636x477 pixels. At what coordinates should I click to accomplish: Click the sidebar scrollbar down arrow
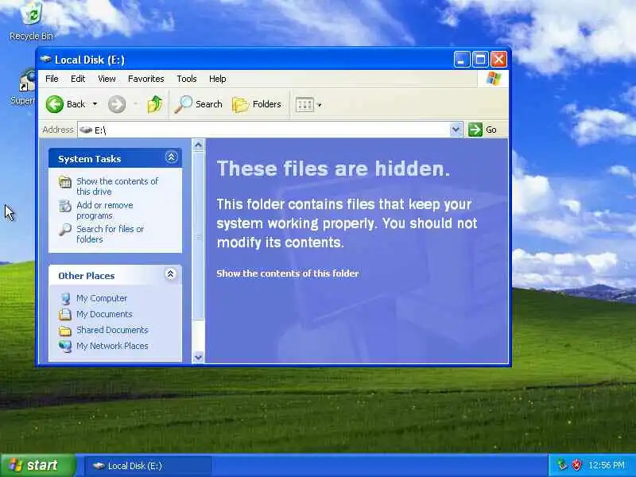click(x=198, y=357)
